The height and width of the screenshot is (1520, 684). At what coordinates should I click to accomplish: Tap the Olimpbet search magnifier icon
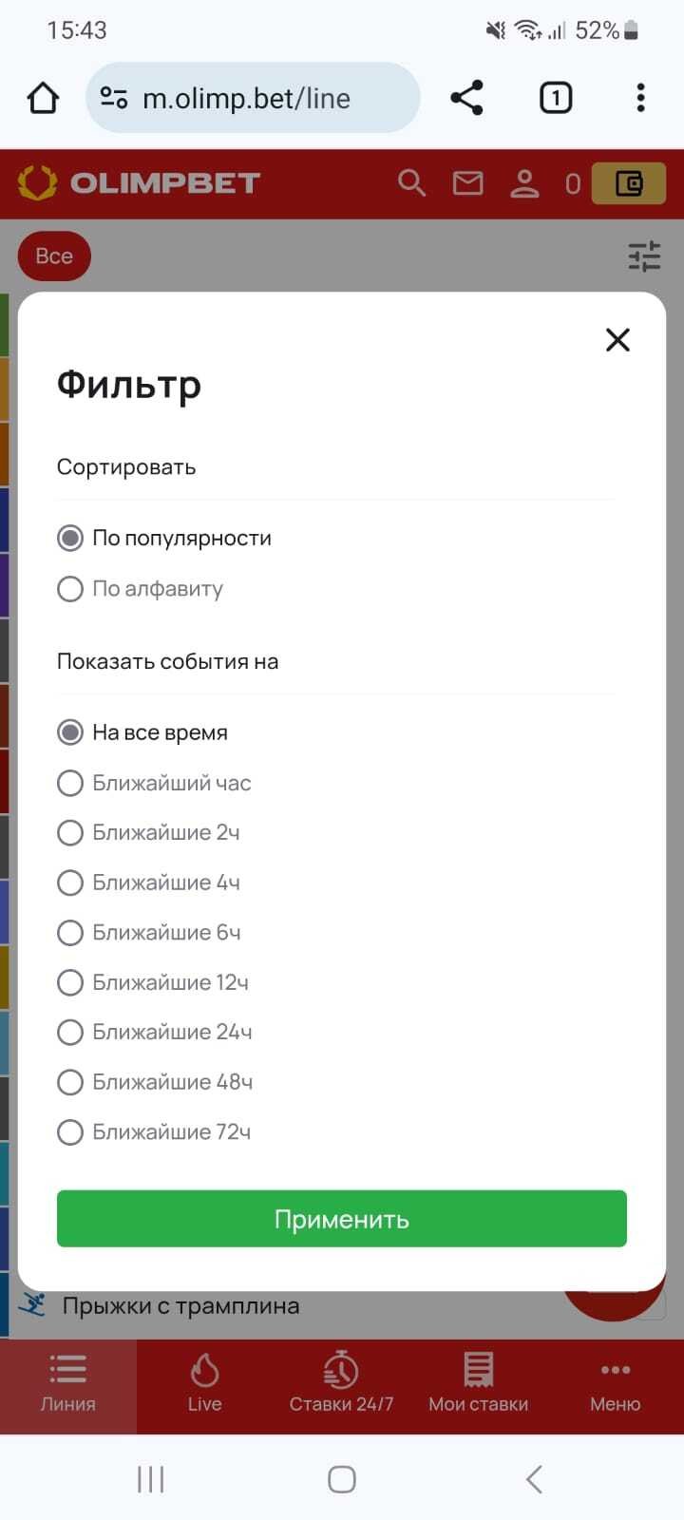point(411,182)
